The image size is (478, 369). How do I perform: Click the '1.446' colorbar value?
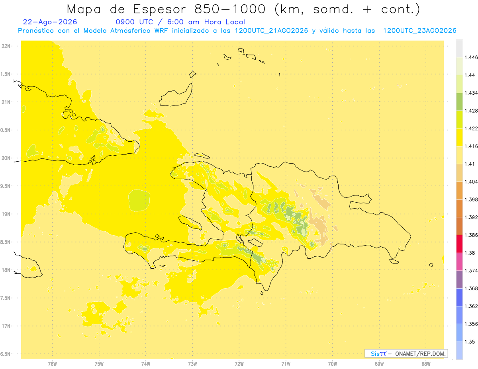click(x=471, y=57)
